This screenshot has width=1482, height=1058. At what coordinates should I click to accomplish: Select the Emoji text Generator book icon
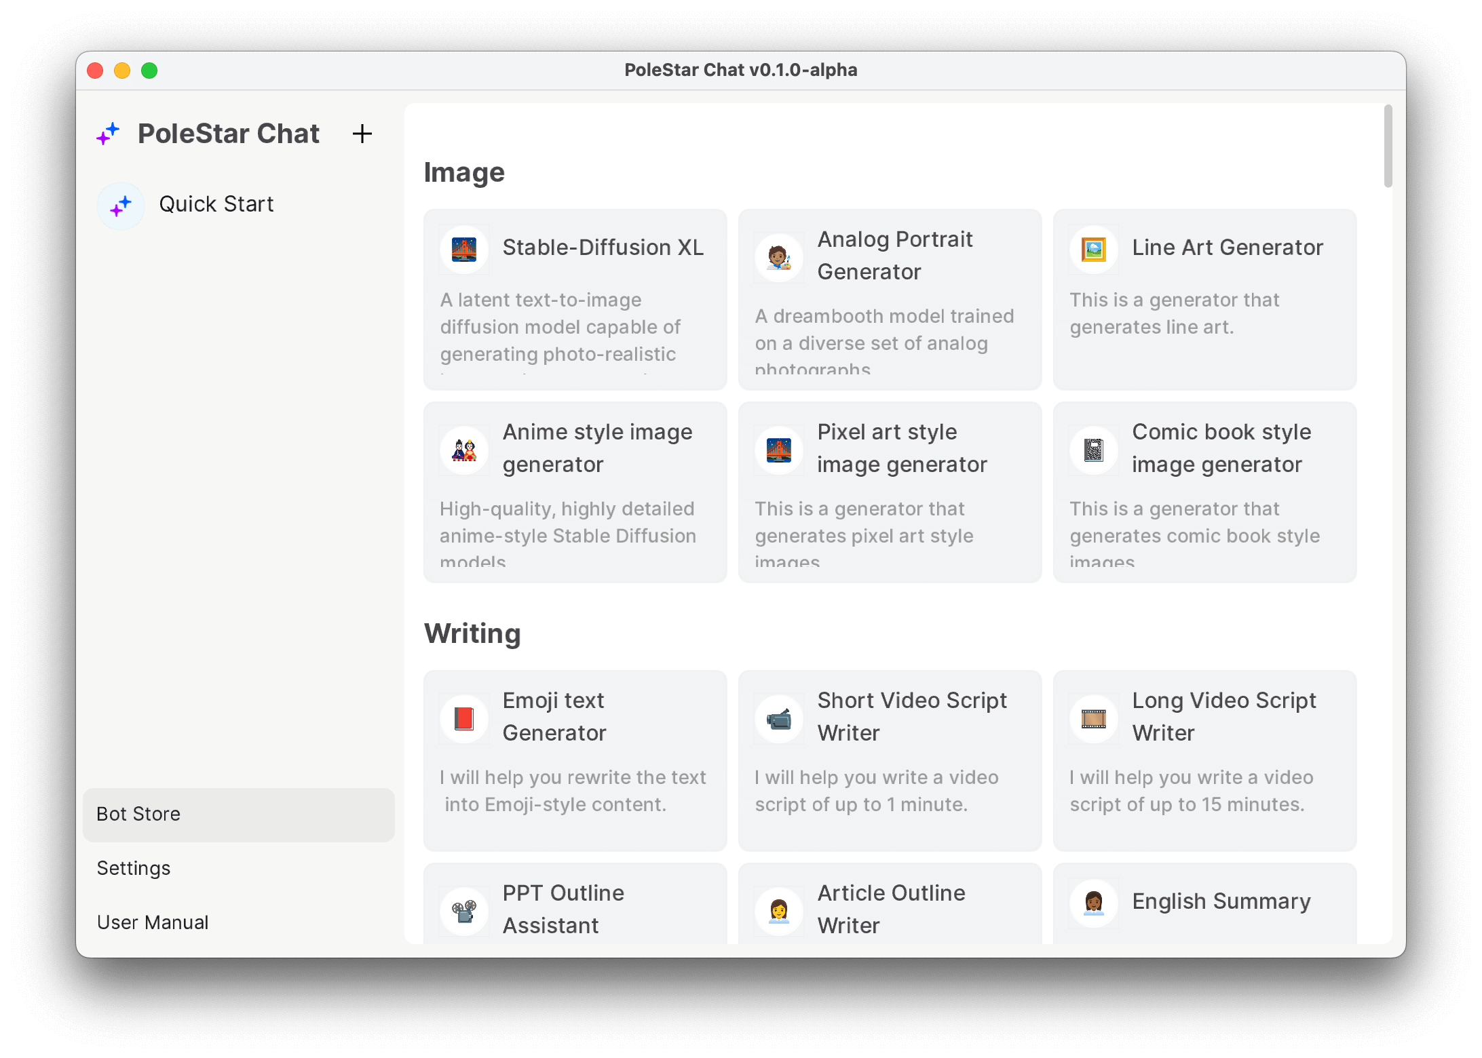(463, 718)
